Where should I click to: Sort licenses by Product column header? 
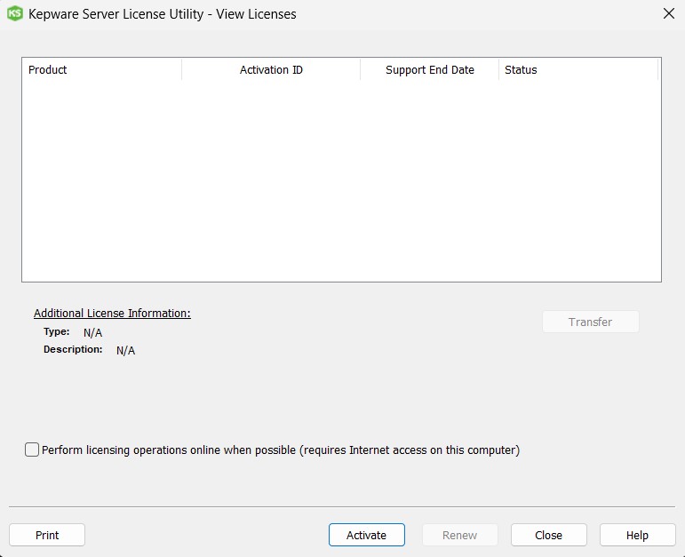[102, 70]
